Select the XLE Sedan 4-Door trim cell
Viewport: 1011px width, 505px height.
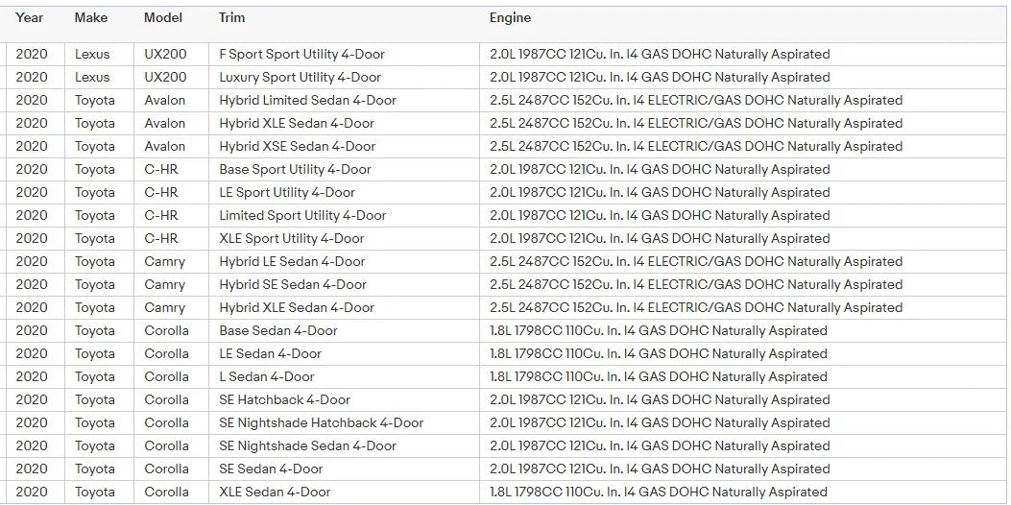click(x=275, y=493)
